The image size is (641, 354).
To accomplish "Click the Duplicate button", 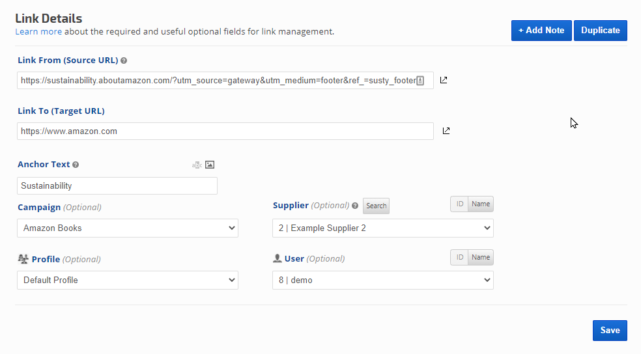I will click(600, 31).
